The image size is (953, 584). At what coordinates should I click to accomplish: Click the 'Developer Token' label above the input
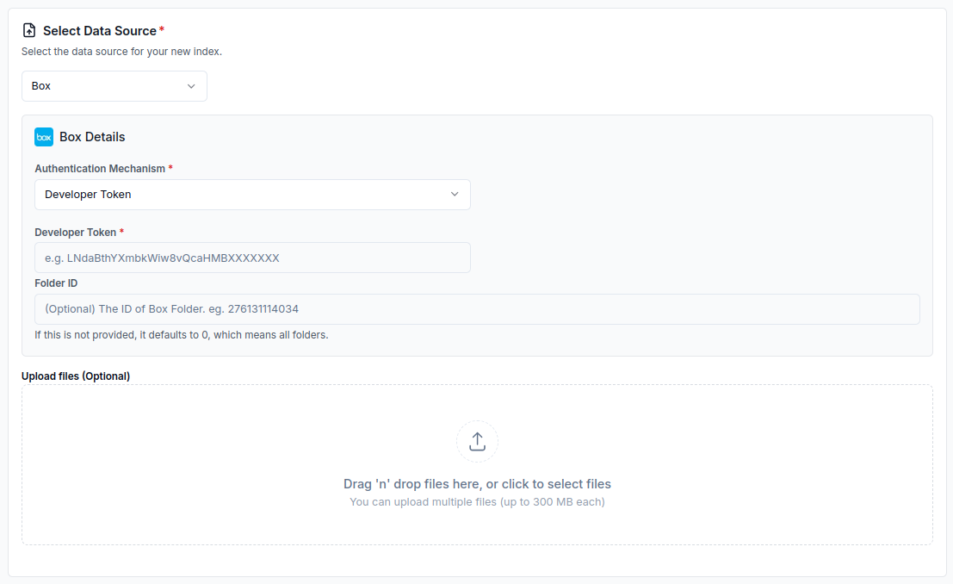[x=76, y=233]
